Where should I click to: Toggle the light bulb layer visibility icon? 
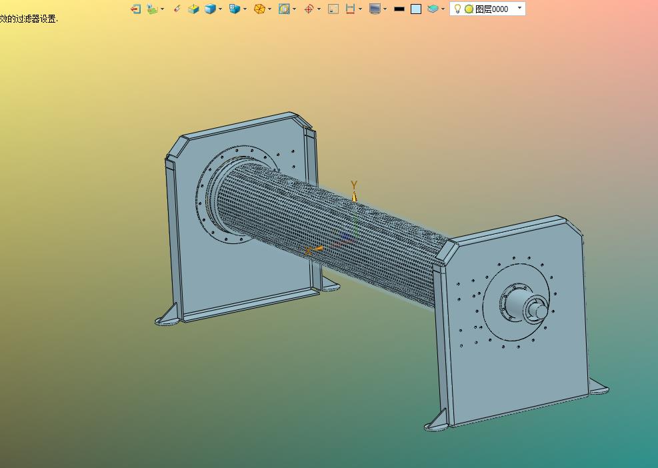(457, 9)
